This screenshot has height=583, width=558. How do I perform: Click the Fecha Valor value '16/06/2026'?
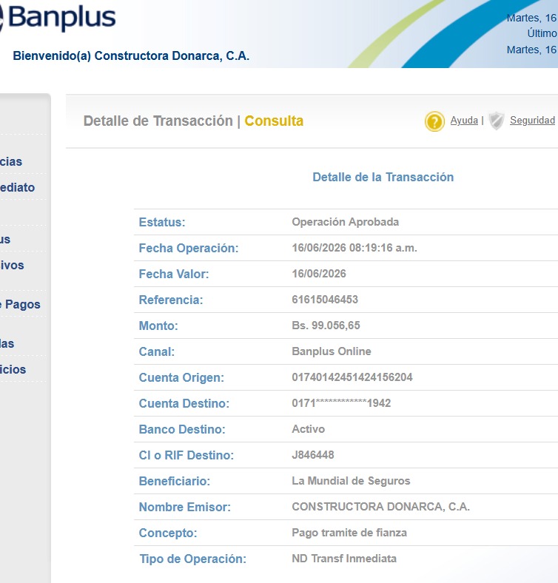[319, 274]
